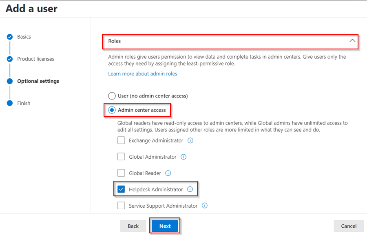This screenshot has width=367, height=235.
Task: Check Service Support Administrator checkbox
Action: (x=121, y=206)
